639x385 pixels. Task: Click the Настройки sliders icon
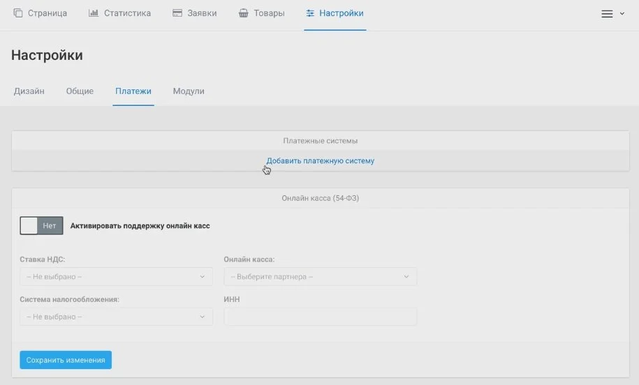pyautogui.click(x=310, y=13)
